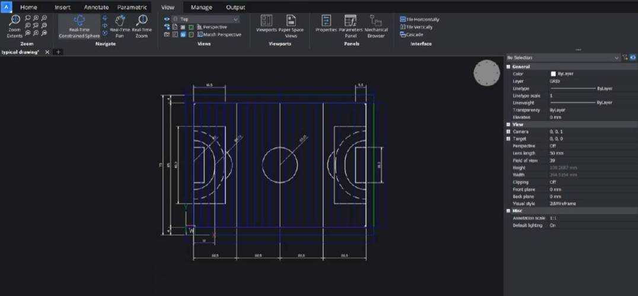Expand the Camera property row
This screenshot has width=638, height=296.
tap(508, 131)
